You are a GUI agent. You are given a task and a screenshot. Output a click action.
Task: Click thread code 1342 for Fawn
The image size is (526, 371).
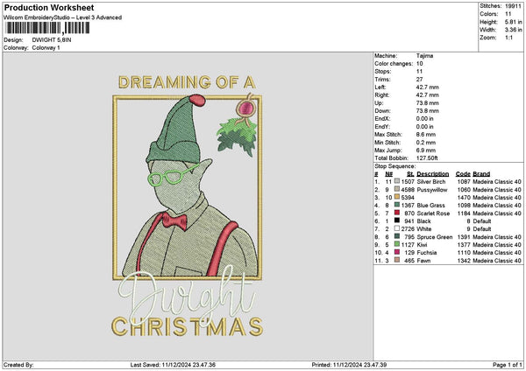coord(464,260)
